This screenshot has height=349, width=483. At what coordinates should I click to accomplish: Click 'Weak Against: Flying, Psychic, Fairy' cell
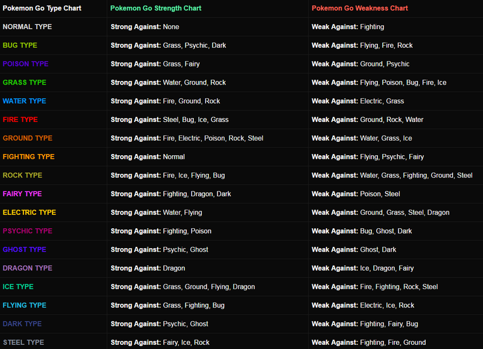tap(368, 157)
